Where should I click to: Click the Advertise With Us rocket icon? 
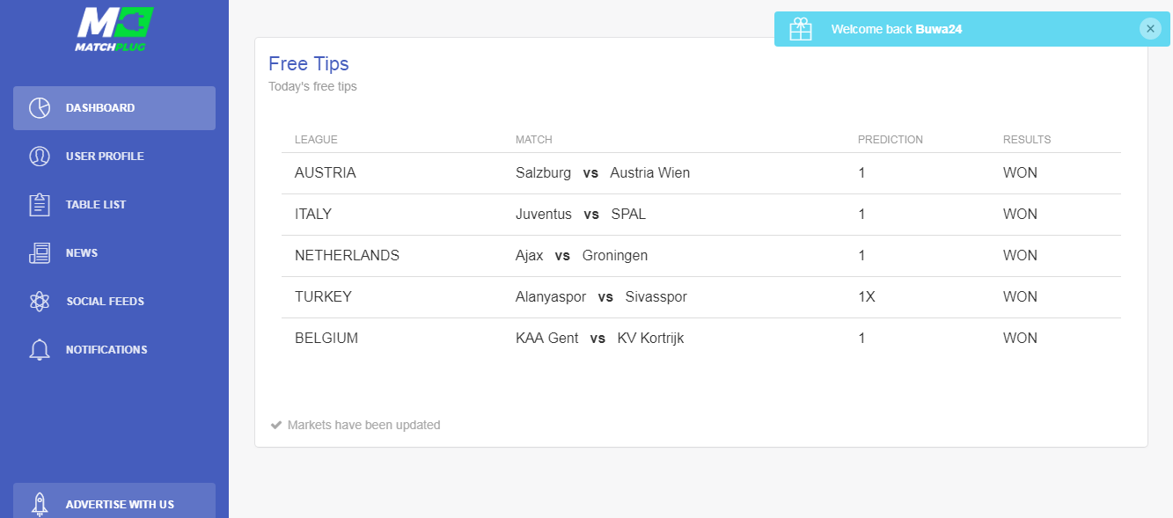pos(40,504)
